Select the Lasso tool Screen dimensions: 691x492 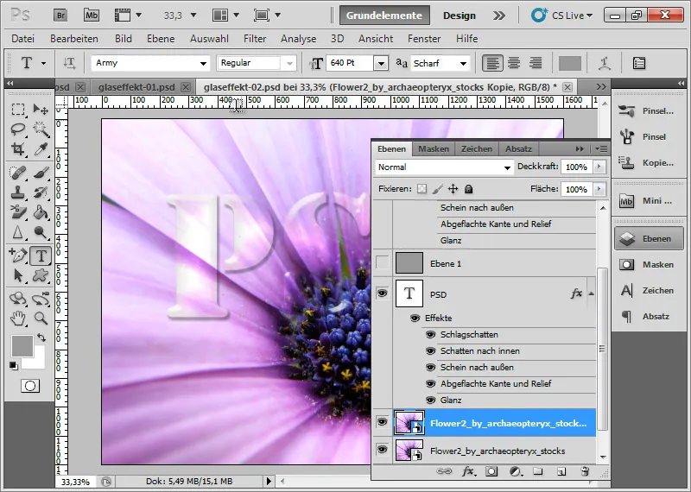point(18,129)
